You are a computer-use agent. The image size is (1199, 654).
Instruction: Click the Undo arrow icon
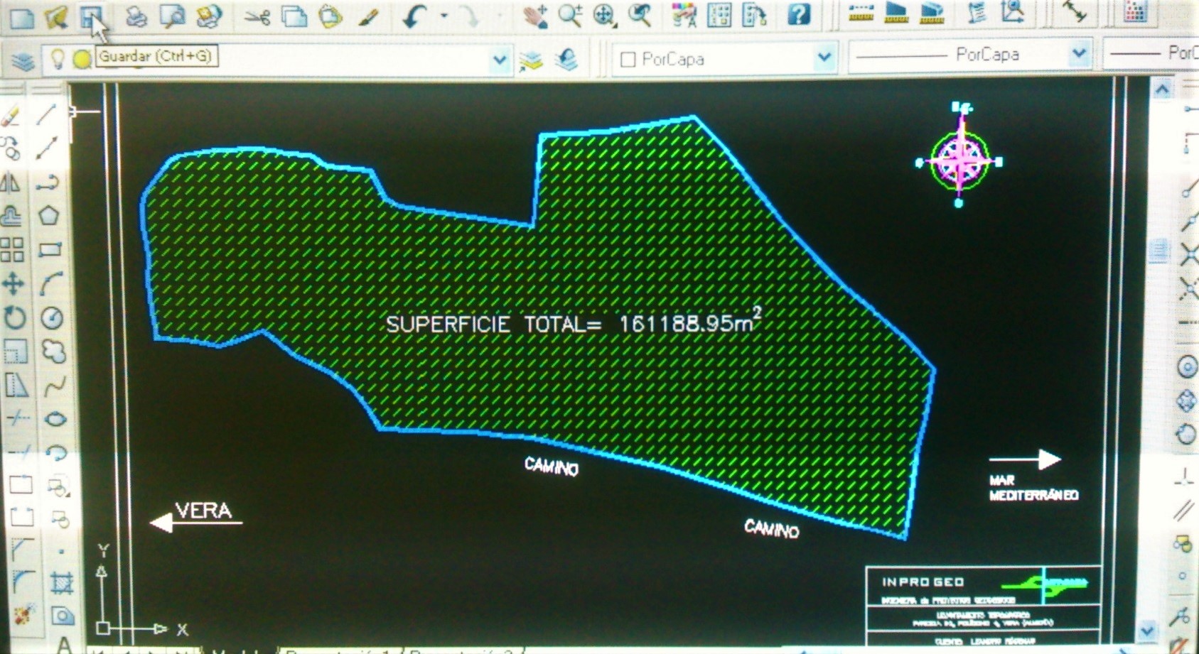click(414, 17)
